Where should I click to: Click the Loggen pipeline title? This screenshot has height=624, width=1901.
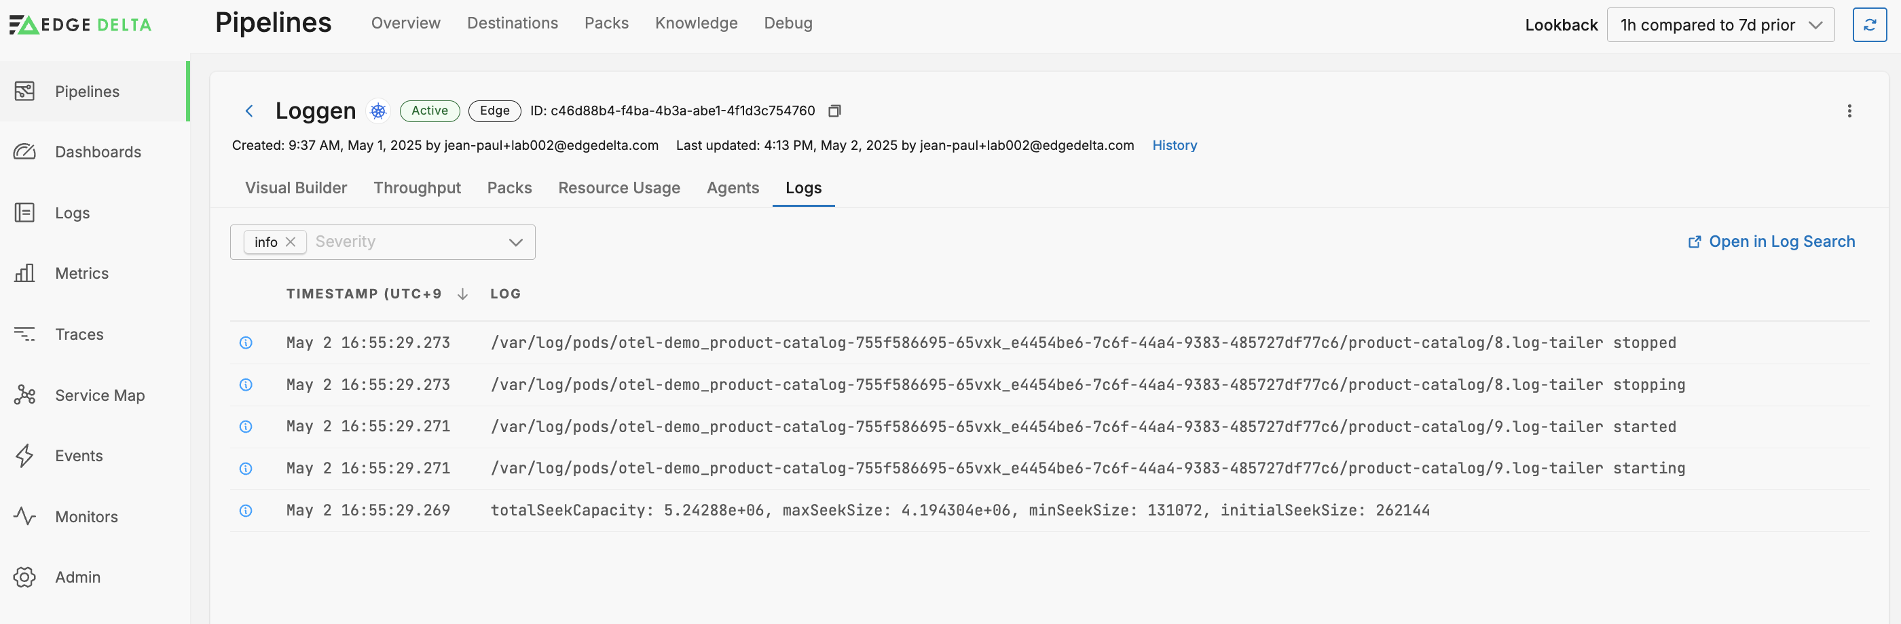[x=315, y=111]
